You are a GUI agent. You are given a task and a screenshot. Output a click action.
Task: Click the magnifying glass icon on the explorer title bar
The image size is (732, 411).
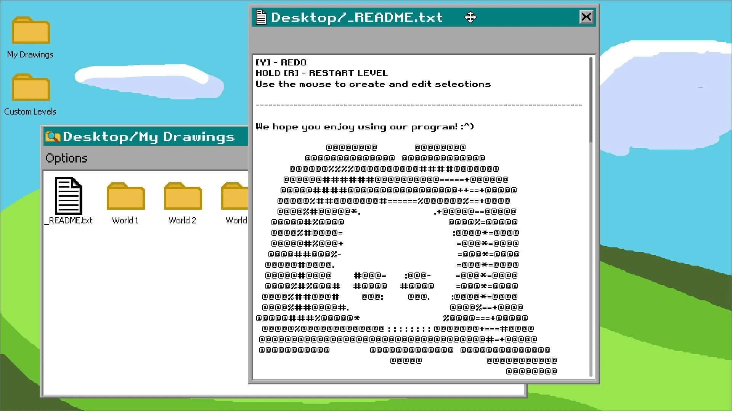53,137
